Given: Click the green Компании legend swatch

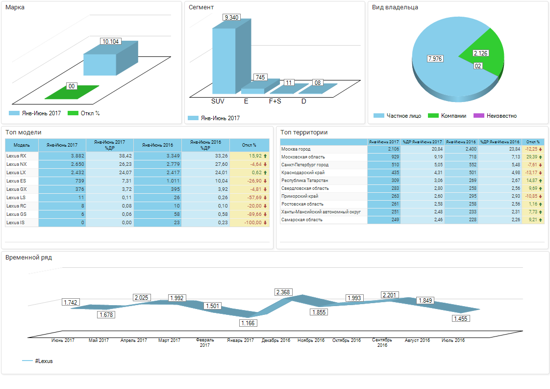Looking at the screenshot, I should [x=433, y=116].
